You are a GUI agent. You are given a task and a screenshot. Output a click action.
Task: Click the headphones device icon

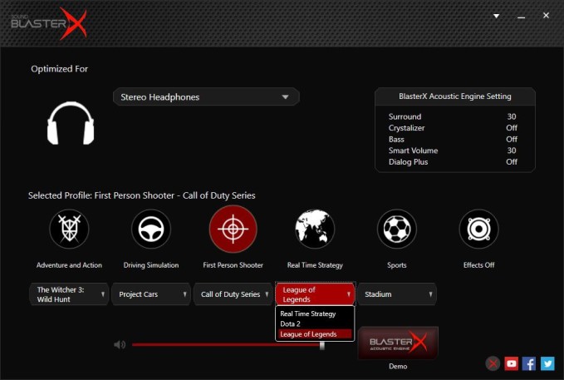click(x=71, y=123)
